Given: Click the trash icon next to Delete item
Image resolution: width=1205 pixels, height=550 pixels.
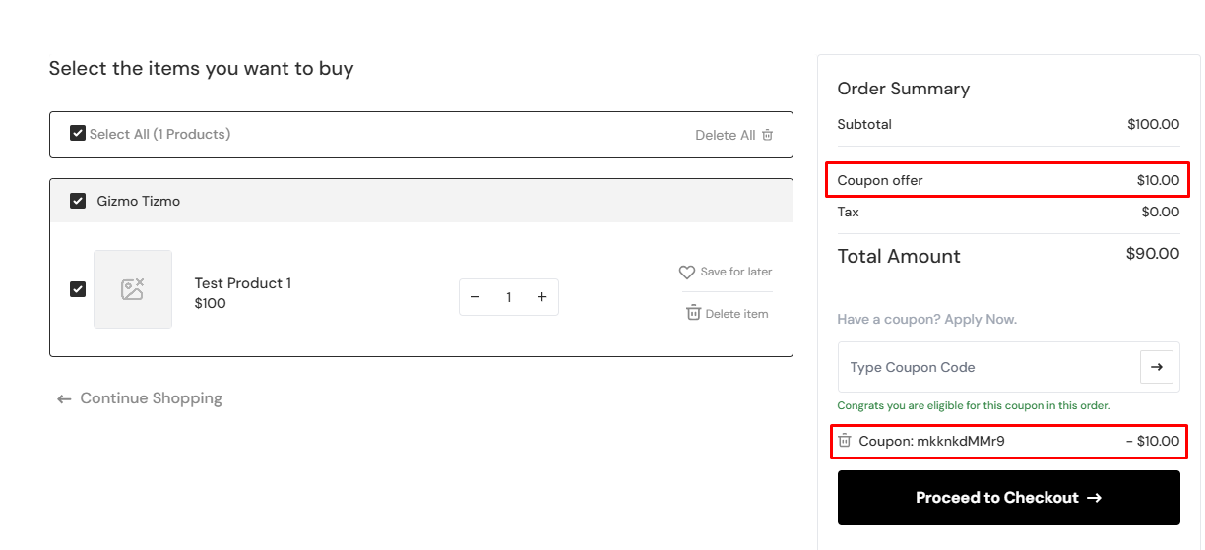Looking at the screenshot, I should tap(693, 313).
